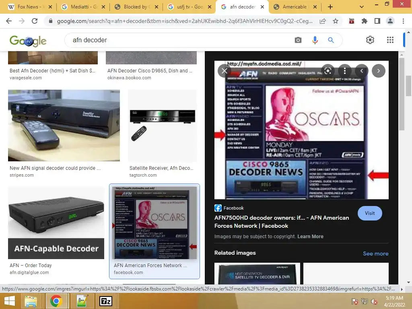Switch to the Blocked by tab
The height and width of the screenshot is (309, 412).
133,7
